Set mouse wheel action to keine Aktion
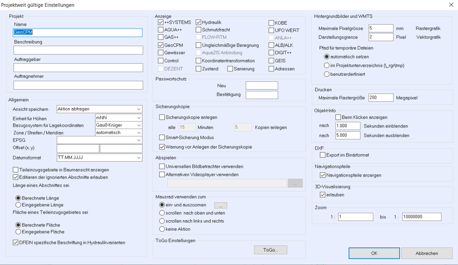The height and width of the screenshot is (265, 458). (x=162, y=229)
